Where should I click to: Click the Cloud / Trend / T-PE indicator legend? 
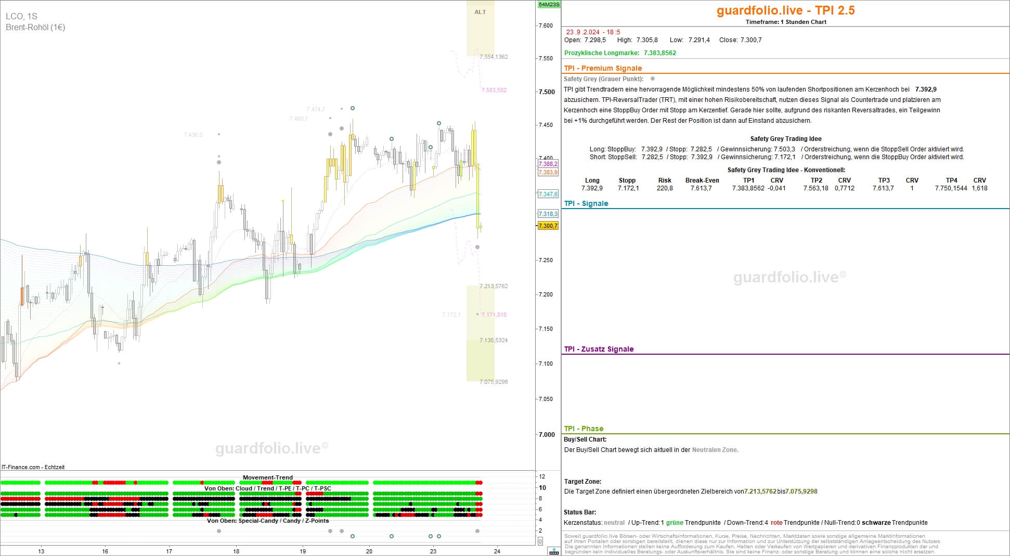pos(268,488)
